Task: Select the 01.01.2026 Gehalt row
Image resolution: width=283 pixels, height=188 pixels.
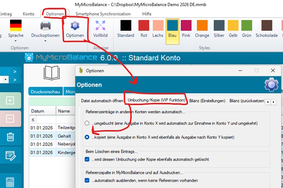Action: point(52,136)
